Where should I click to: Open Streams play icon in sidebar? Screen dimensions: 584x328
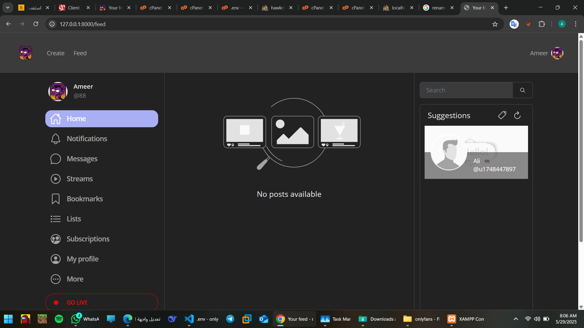(x=55, y=179)
